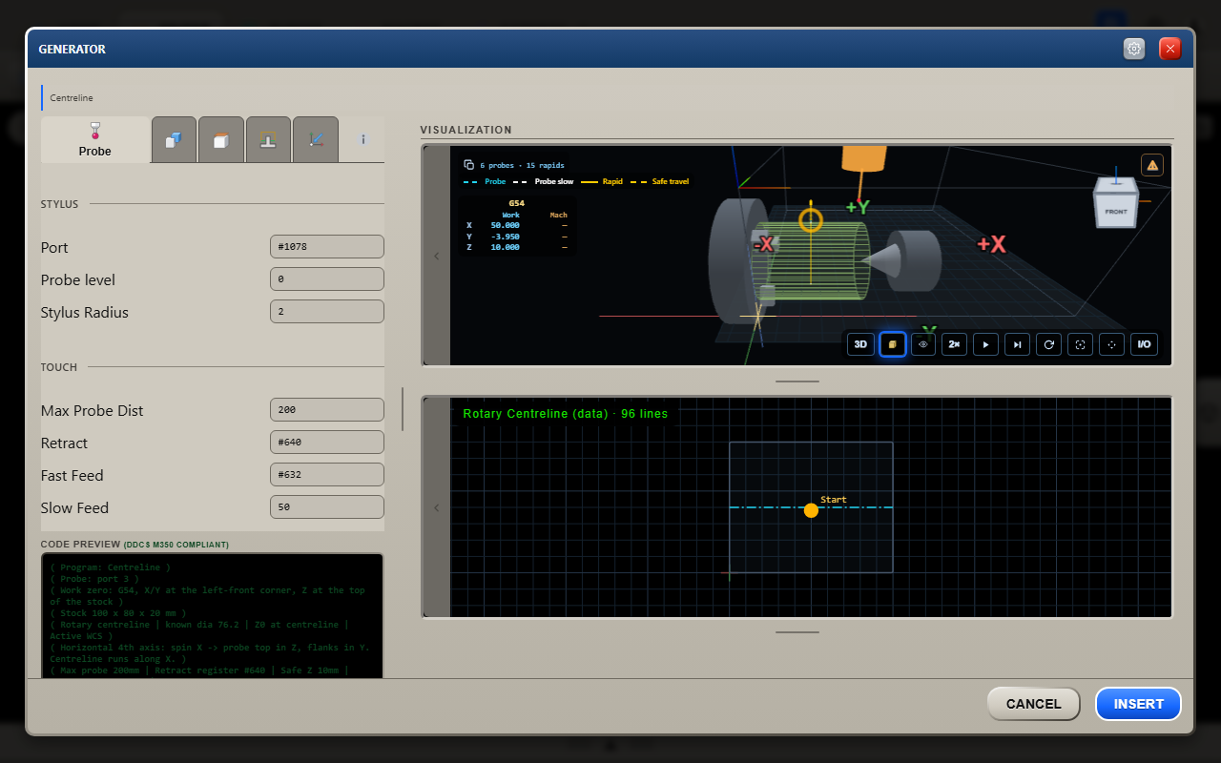Close the Generator dialog
This screenshot has height=763, width=1221.
[x=1170, y=49]
